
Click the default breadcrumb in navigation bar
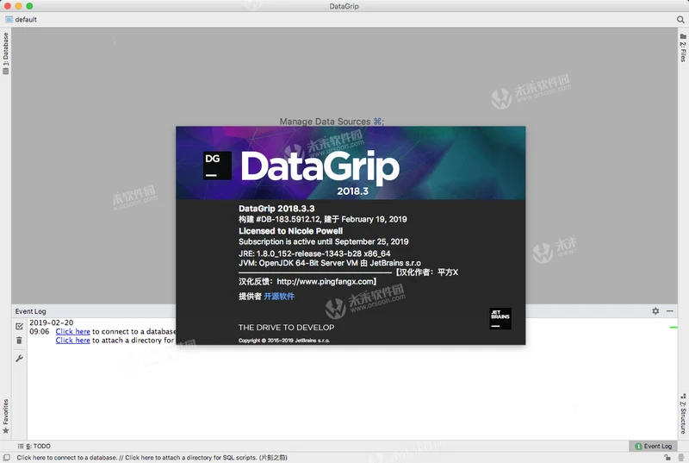click(x=21, y=19)
